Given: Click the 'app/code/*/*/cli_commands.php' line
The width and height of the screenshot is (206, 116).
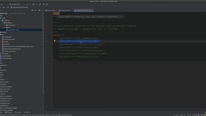Looking at the screenshot, I should coord(79,38).
